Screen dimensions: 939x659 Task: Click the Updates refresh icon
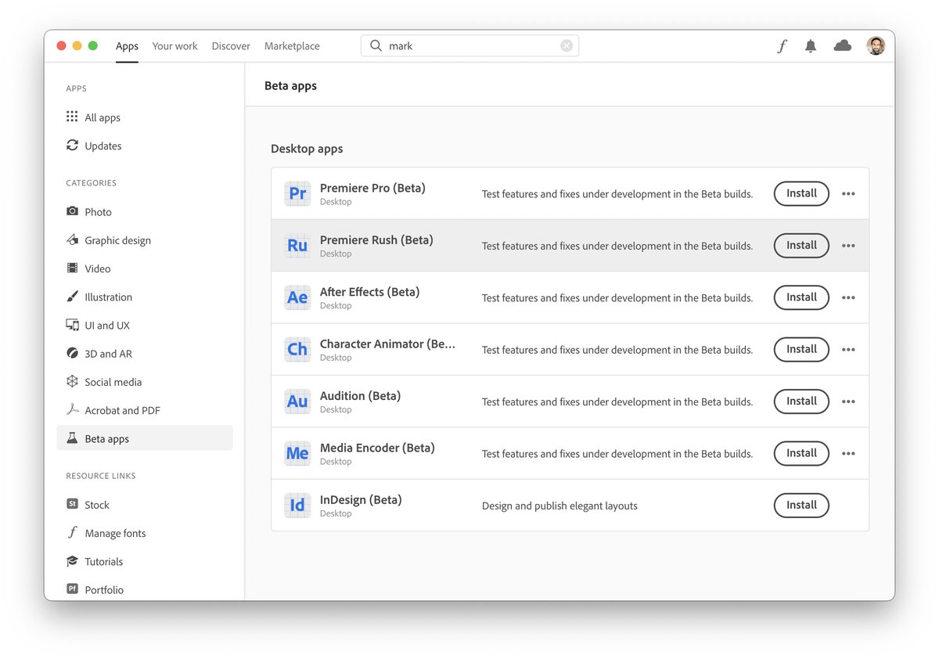click(72, 146)
